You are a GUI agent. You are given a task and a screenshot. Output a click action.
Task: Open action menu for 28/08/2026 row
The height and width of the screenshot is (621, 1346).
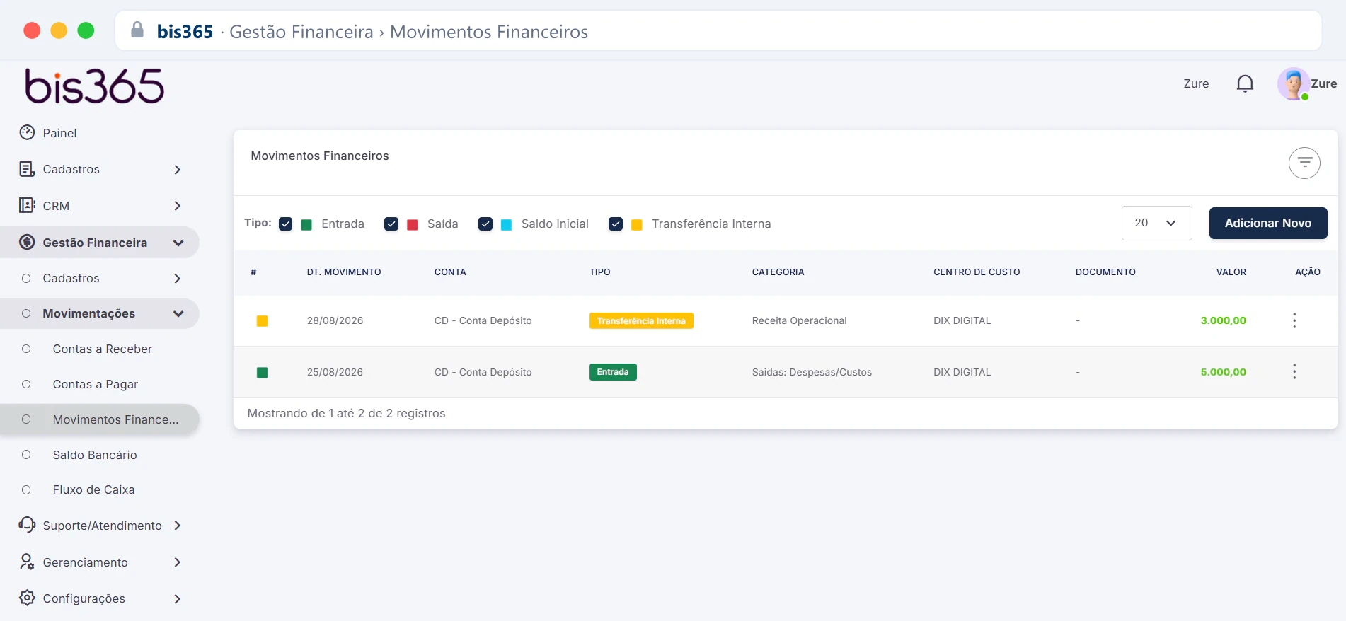point(1294,320)
